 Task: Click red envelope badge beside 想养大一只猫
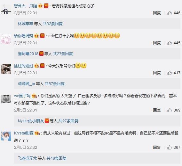click(x=46, y=6)
